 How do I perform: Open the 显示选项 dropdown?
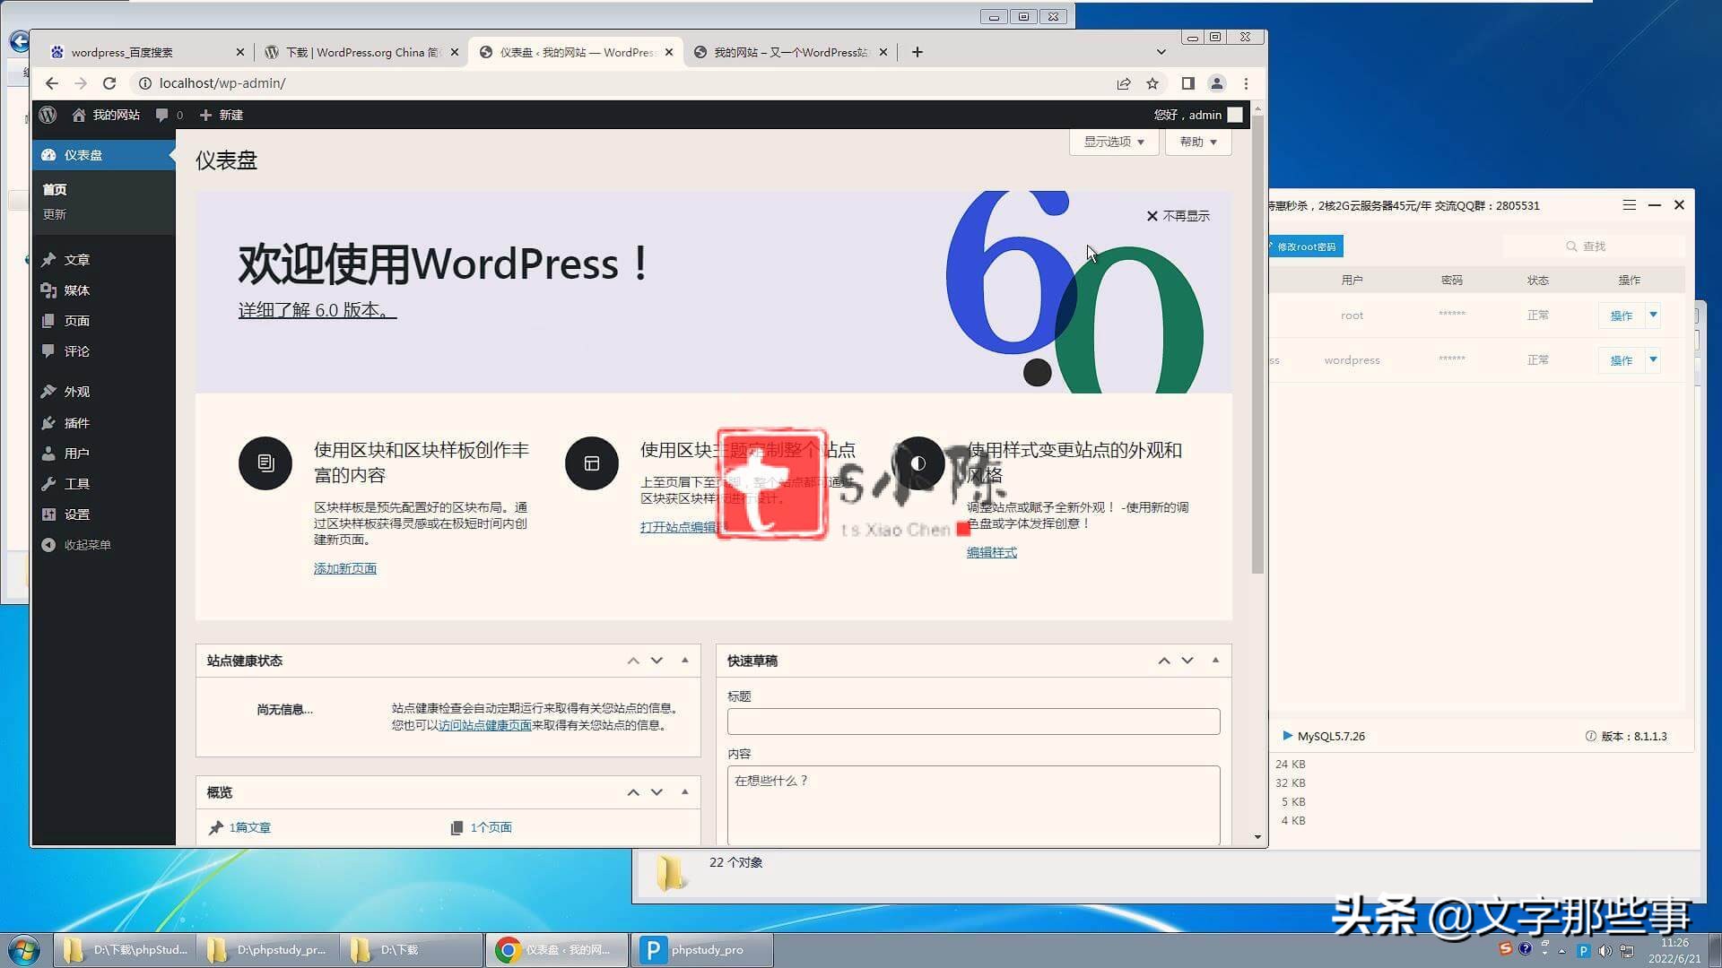pos(1112,141)
